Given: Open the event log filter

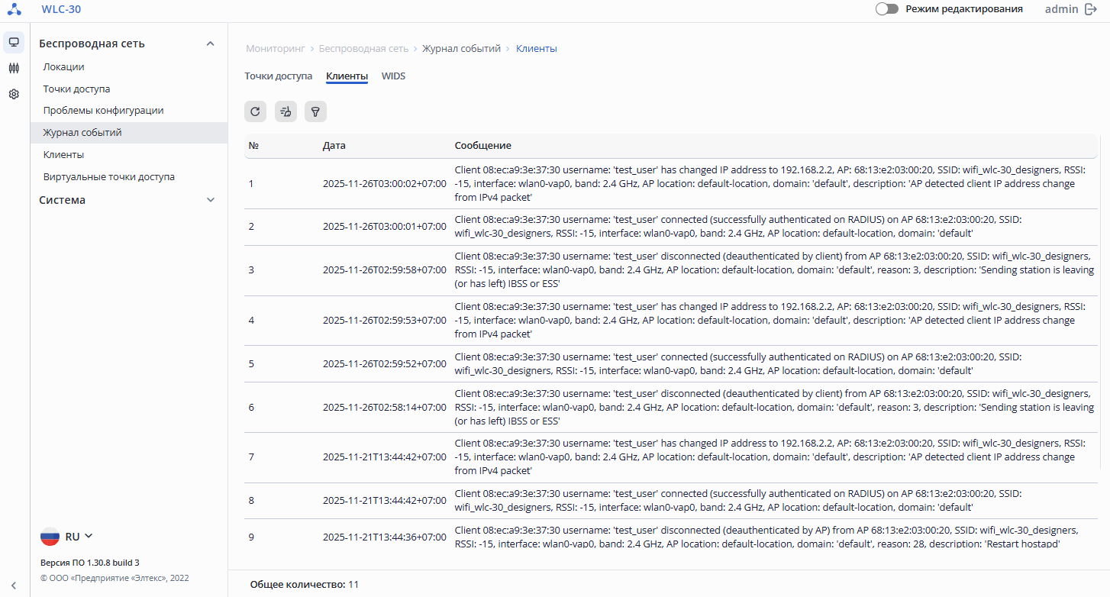Looking at the screenshot, I should pos(315,111).
